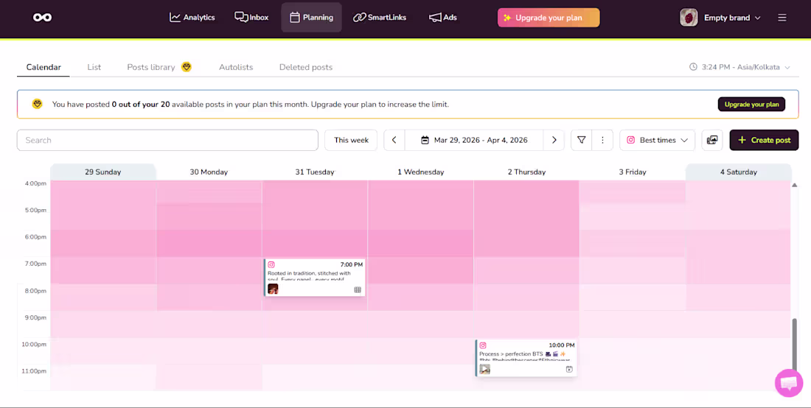Click the 11:00pm time label
The width and height of the screenshot is (811, 408).
coord(34,371)
